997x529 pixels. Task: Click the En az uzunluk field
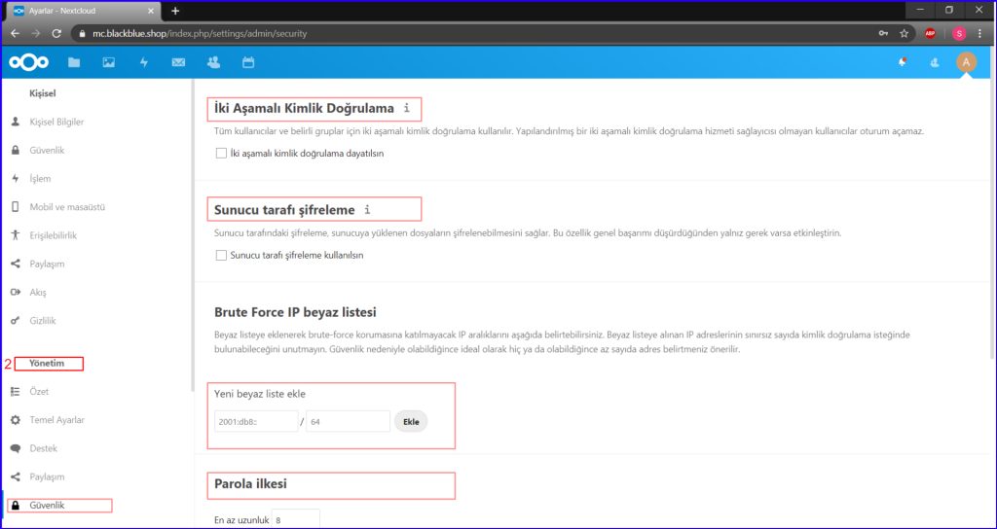296,519
